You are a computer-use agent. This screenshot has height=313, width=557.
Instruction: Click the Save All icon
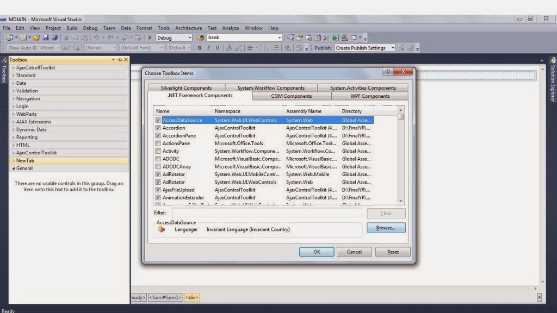tap(54, 37)
